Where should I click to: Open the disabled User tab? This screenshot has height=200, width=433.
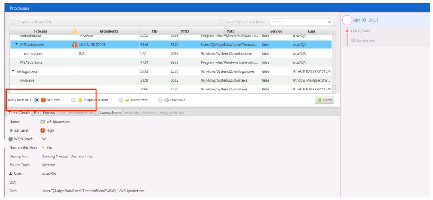click(62, 113)
